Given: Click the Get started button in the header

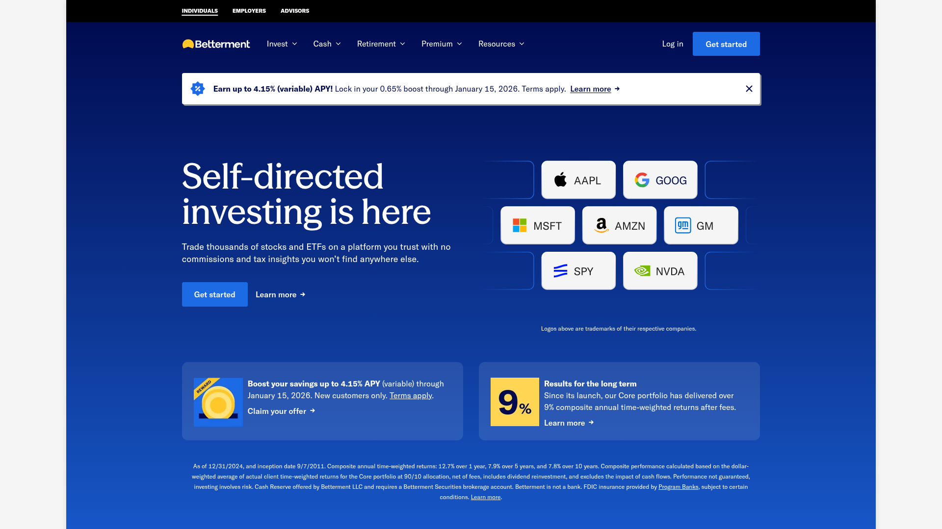Looking at the screenshot, I should (726, 44).
